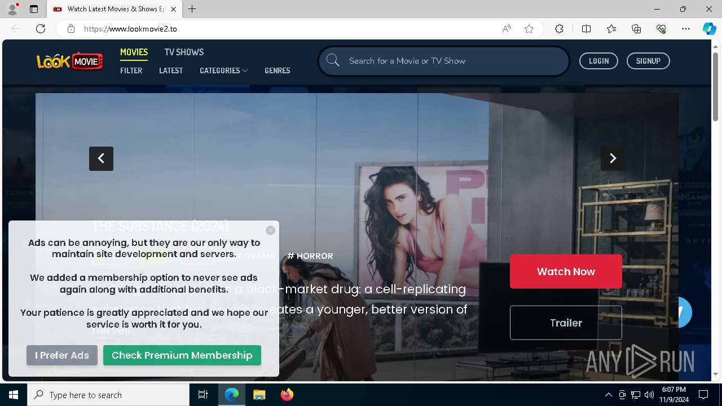Open Browser essentials
The image size is (722, 406).
pos(661,29)
